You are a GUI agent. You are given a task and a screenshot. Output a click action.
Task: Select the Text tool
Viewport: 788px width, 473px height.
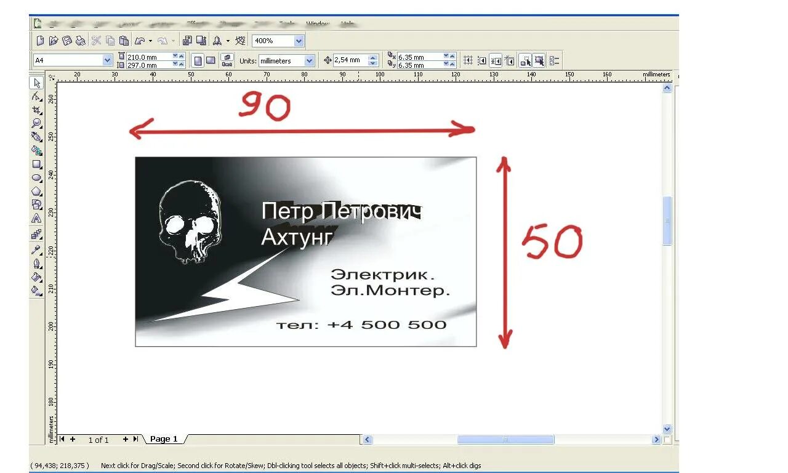[37, 218]
